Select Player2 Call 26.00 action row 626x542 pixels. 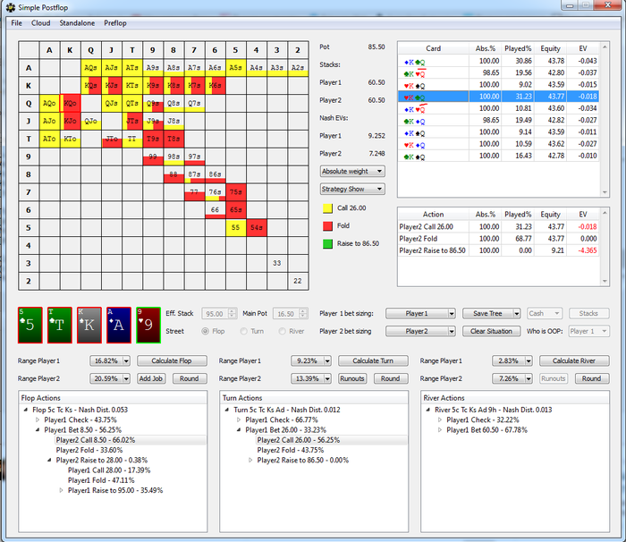coord(499,226)
